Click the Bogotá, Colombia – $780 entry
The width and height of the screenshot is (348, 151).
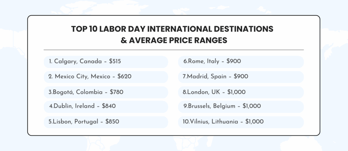[x=106, y=92]
